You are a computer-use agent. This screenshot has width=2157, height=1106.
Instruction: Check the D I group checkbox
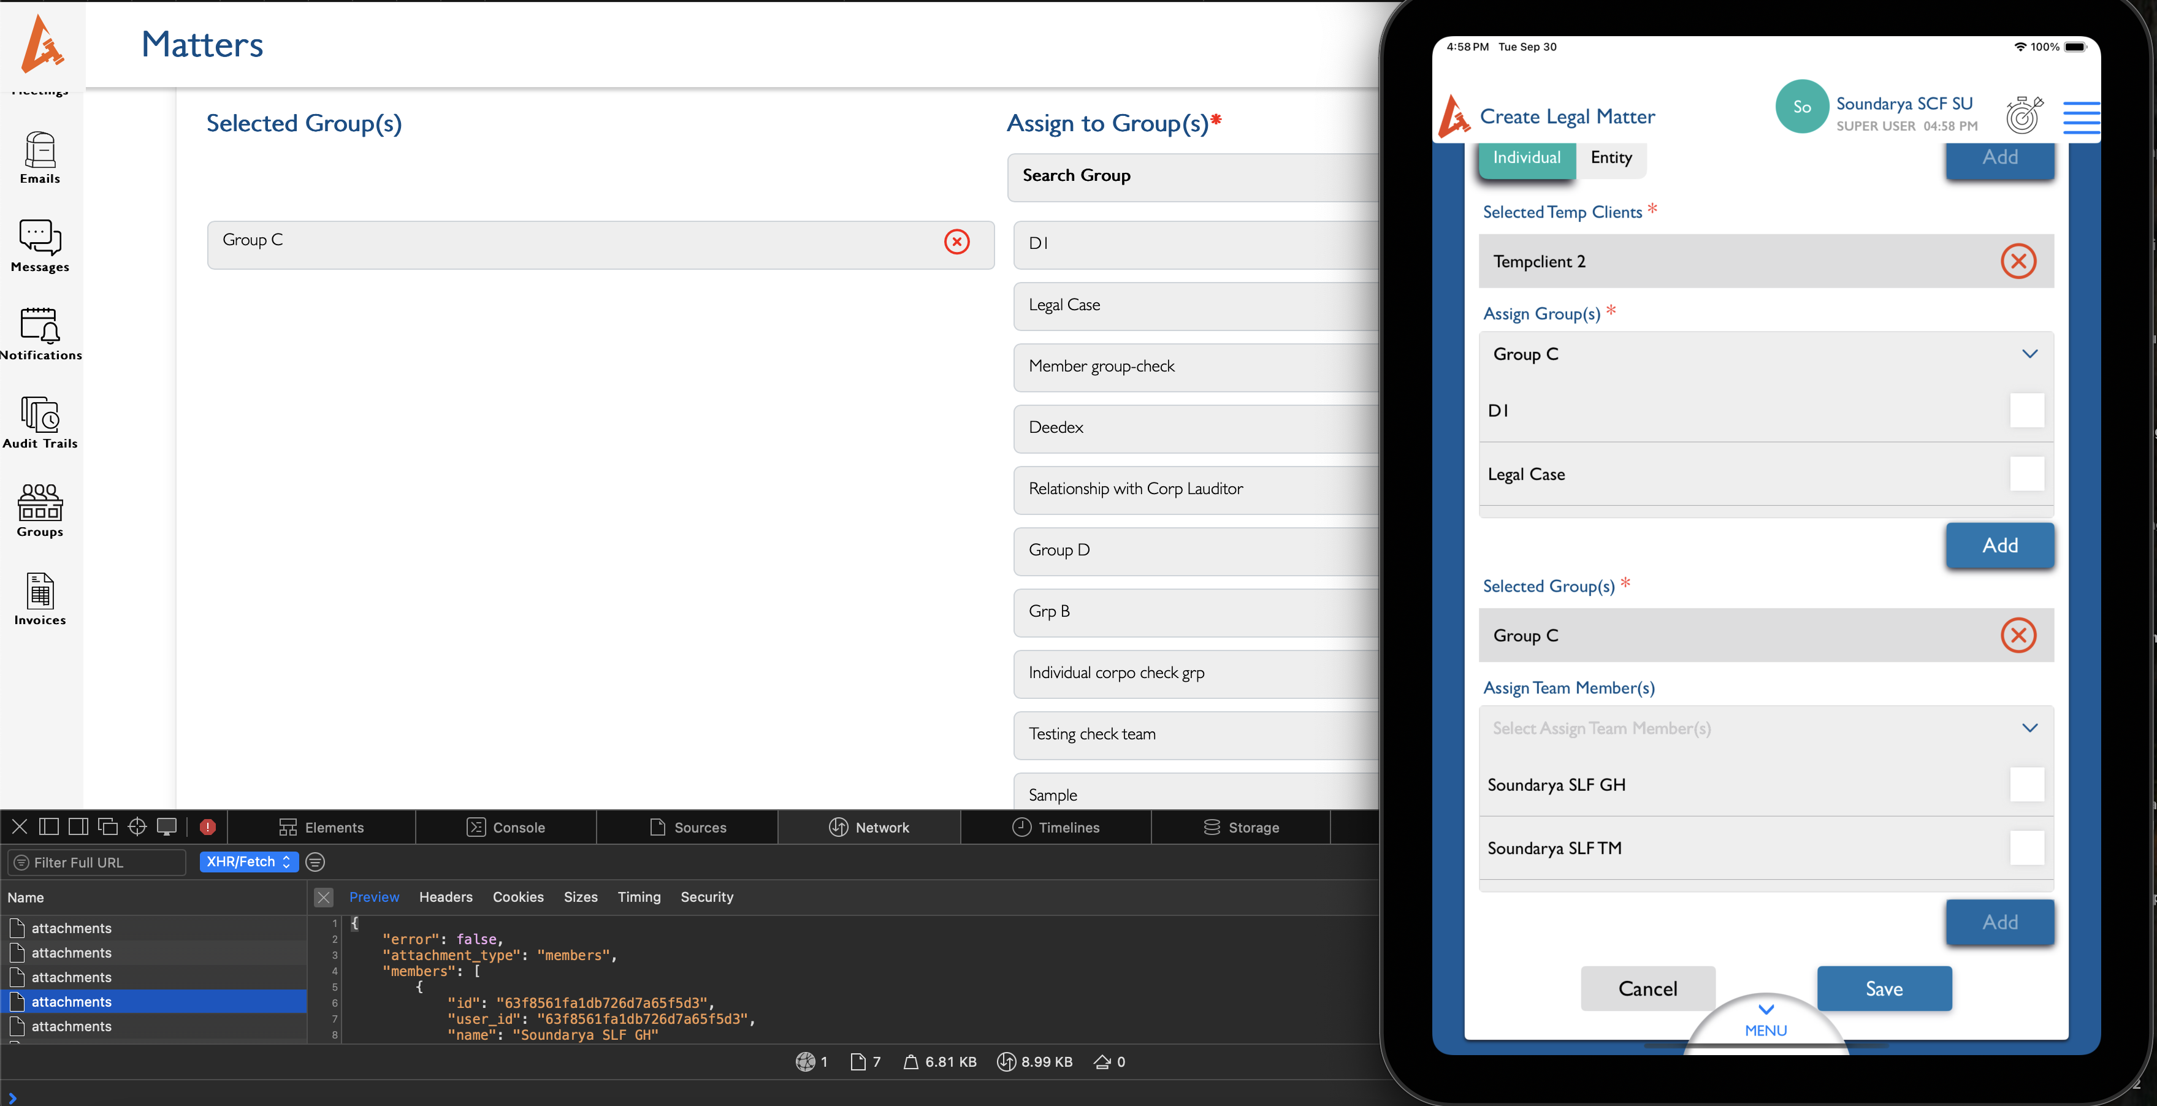tap(2026, 410)
